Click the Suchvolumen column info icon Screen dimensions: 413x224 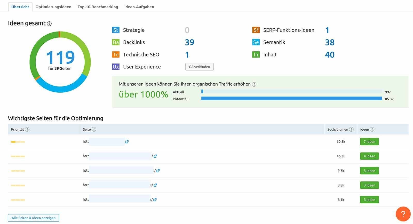351,129
